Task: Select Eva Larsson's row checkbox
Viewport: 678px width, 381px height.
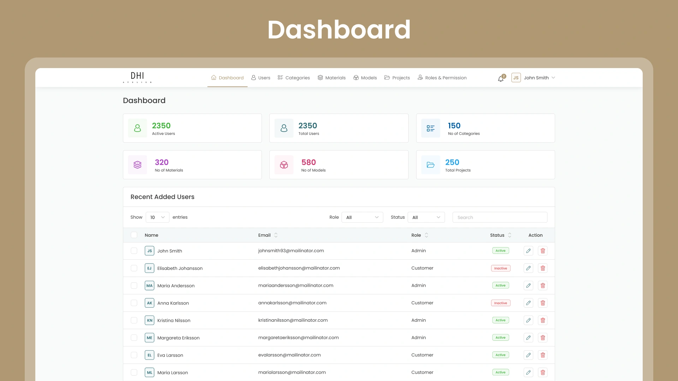Action: click(x=134, y=355)
